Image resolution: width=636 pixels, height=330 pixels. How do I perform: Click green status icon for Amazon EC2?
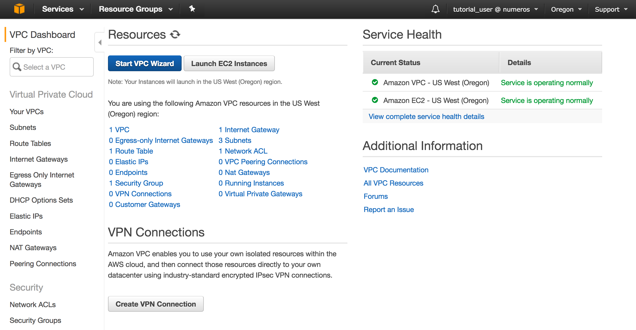coord(375,100)
